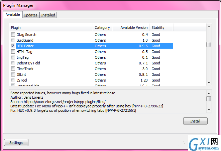Switch to the Installed tab
The width and height of the screenshot is (221, 151).
pyautogui.click(x=48, y=15)
